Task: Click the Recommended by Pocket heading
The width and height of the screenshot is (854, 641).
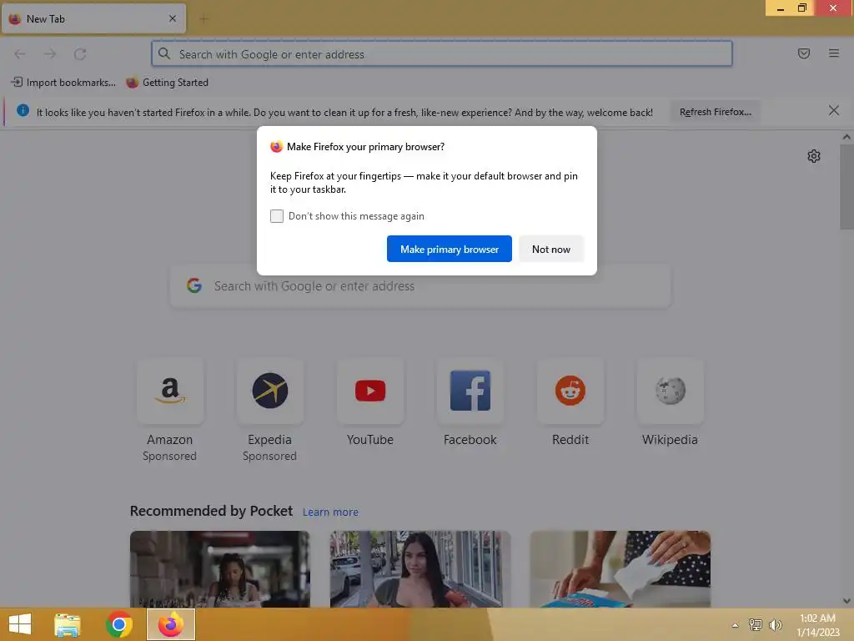Action: tap(211, 511)
